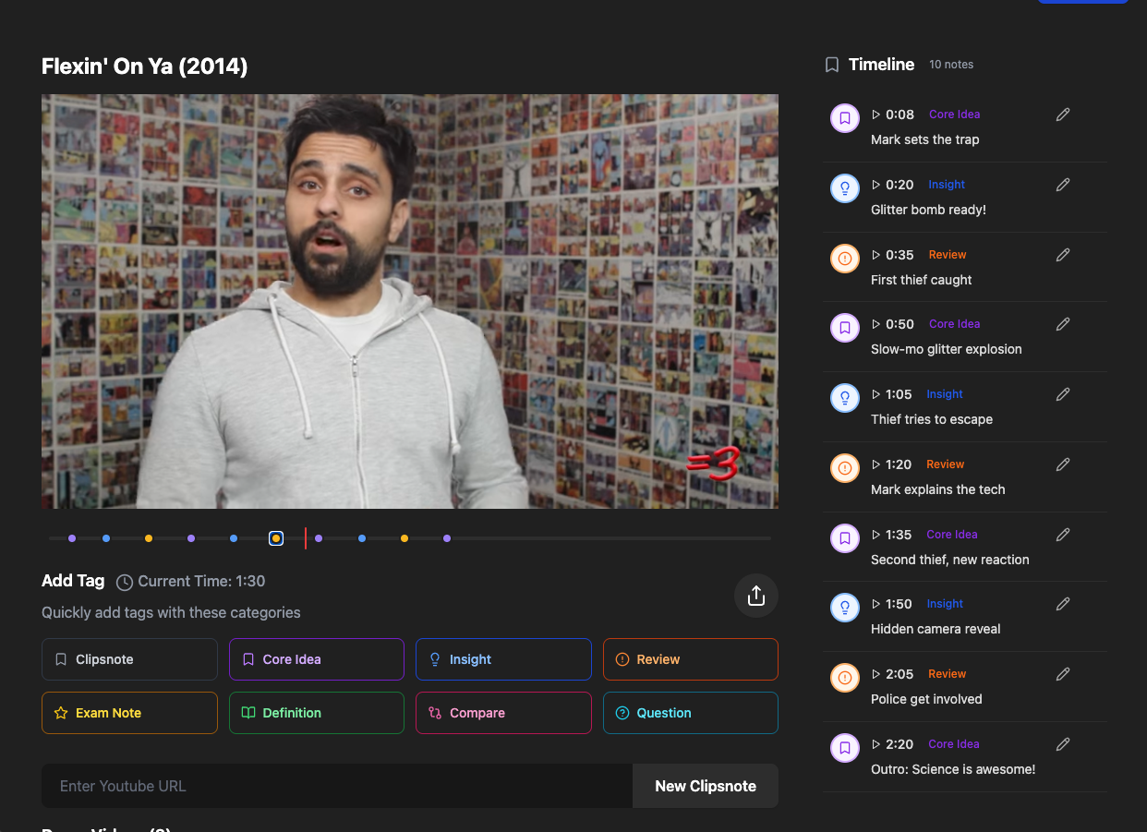Screen dimensions: 1147x832
Task: Play from the 1:05 timestamp
Action: click(x=892, y=394)
